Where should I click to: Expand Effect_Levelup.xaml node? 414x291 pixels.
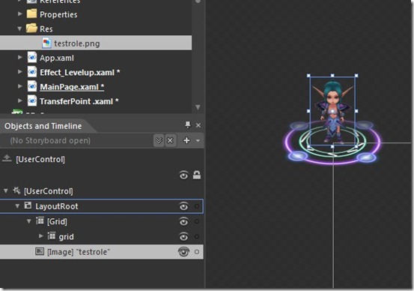click(x=19, y=72)
